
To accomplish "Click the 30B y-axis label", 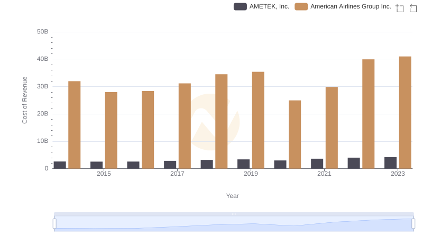I will pyautogui.click(x=43, y=86).
